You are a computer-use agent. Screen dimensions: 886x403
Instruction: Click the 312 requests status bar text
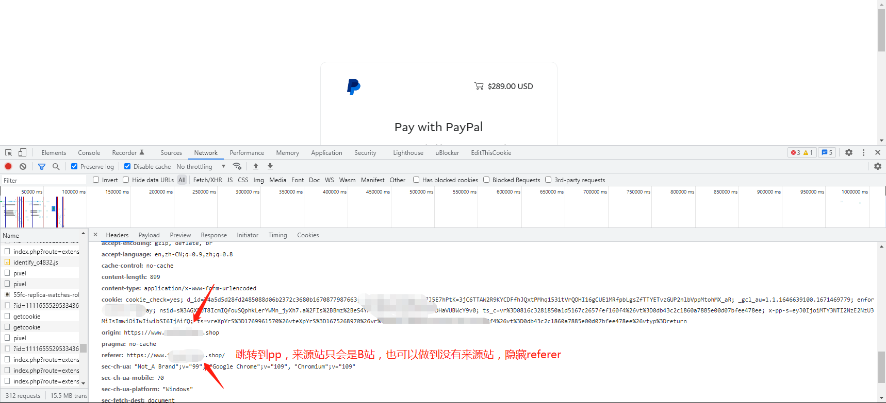click(23, 396)
